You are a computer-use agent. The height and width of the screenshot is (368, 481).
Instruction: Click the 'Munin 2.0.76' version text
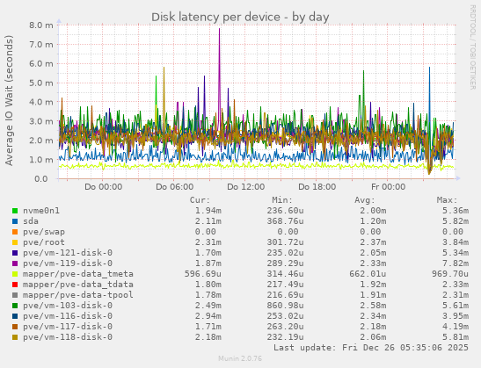tap(240, 358)
